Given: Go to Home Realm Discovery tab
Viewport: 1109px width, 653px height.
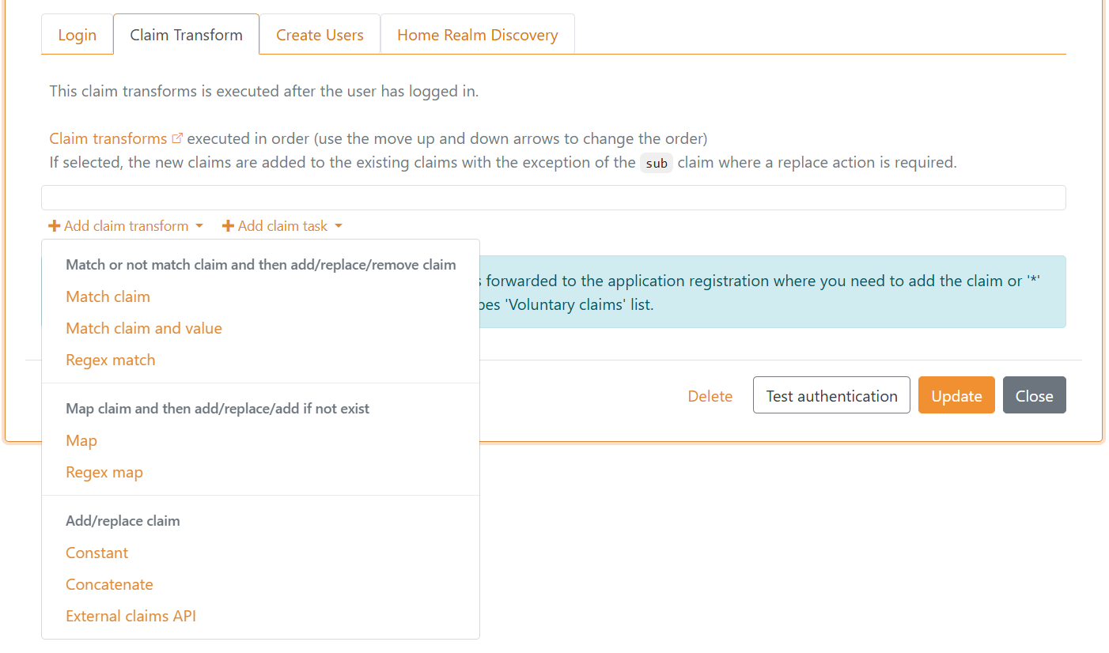Looking at the screenshot, I should point(477,35).
